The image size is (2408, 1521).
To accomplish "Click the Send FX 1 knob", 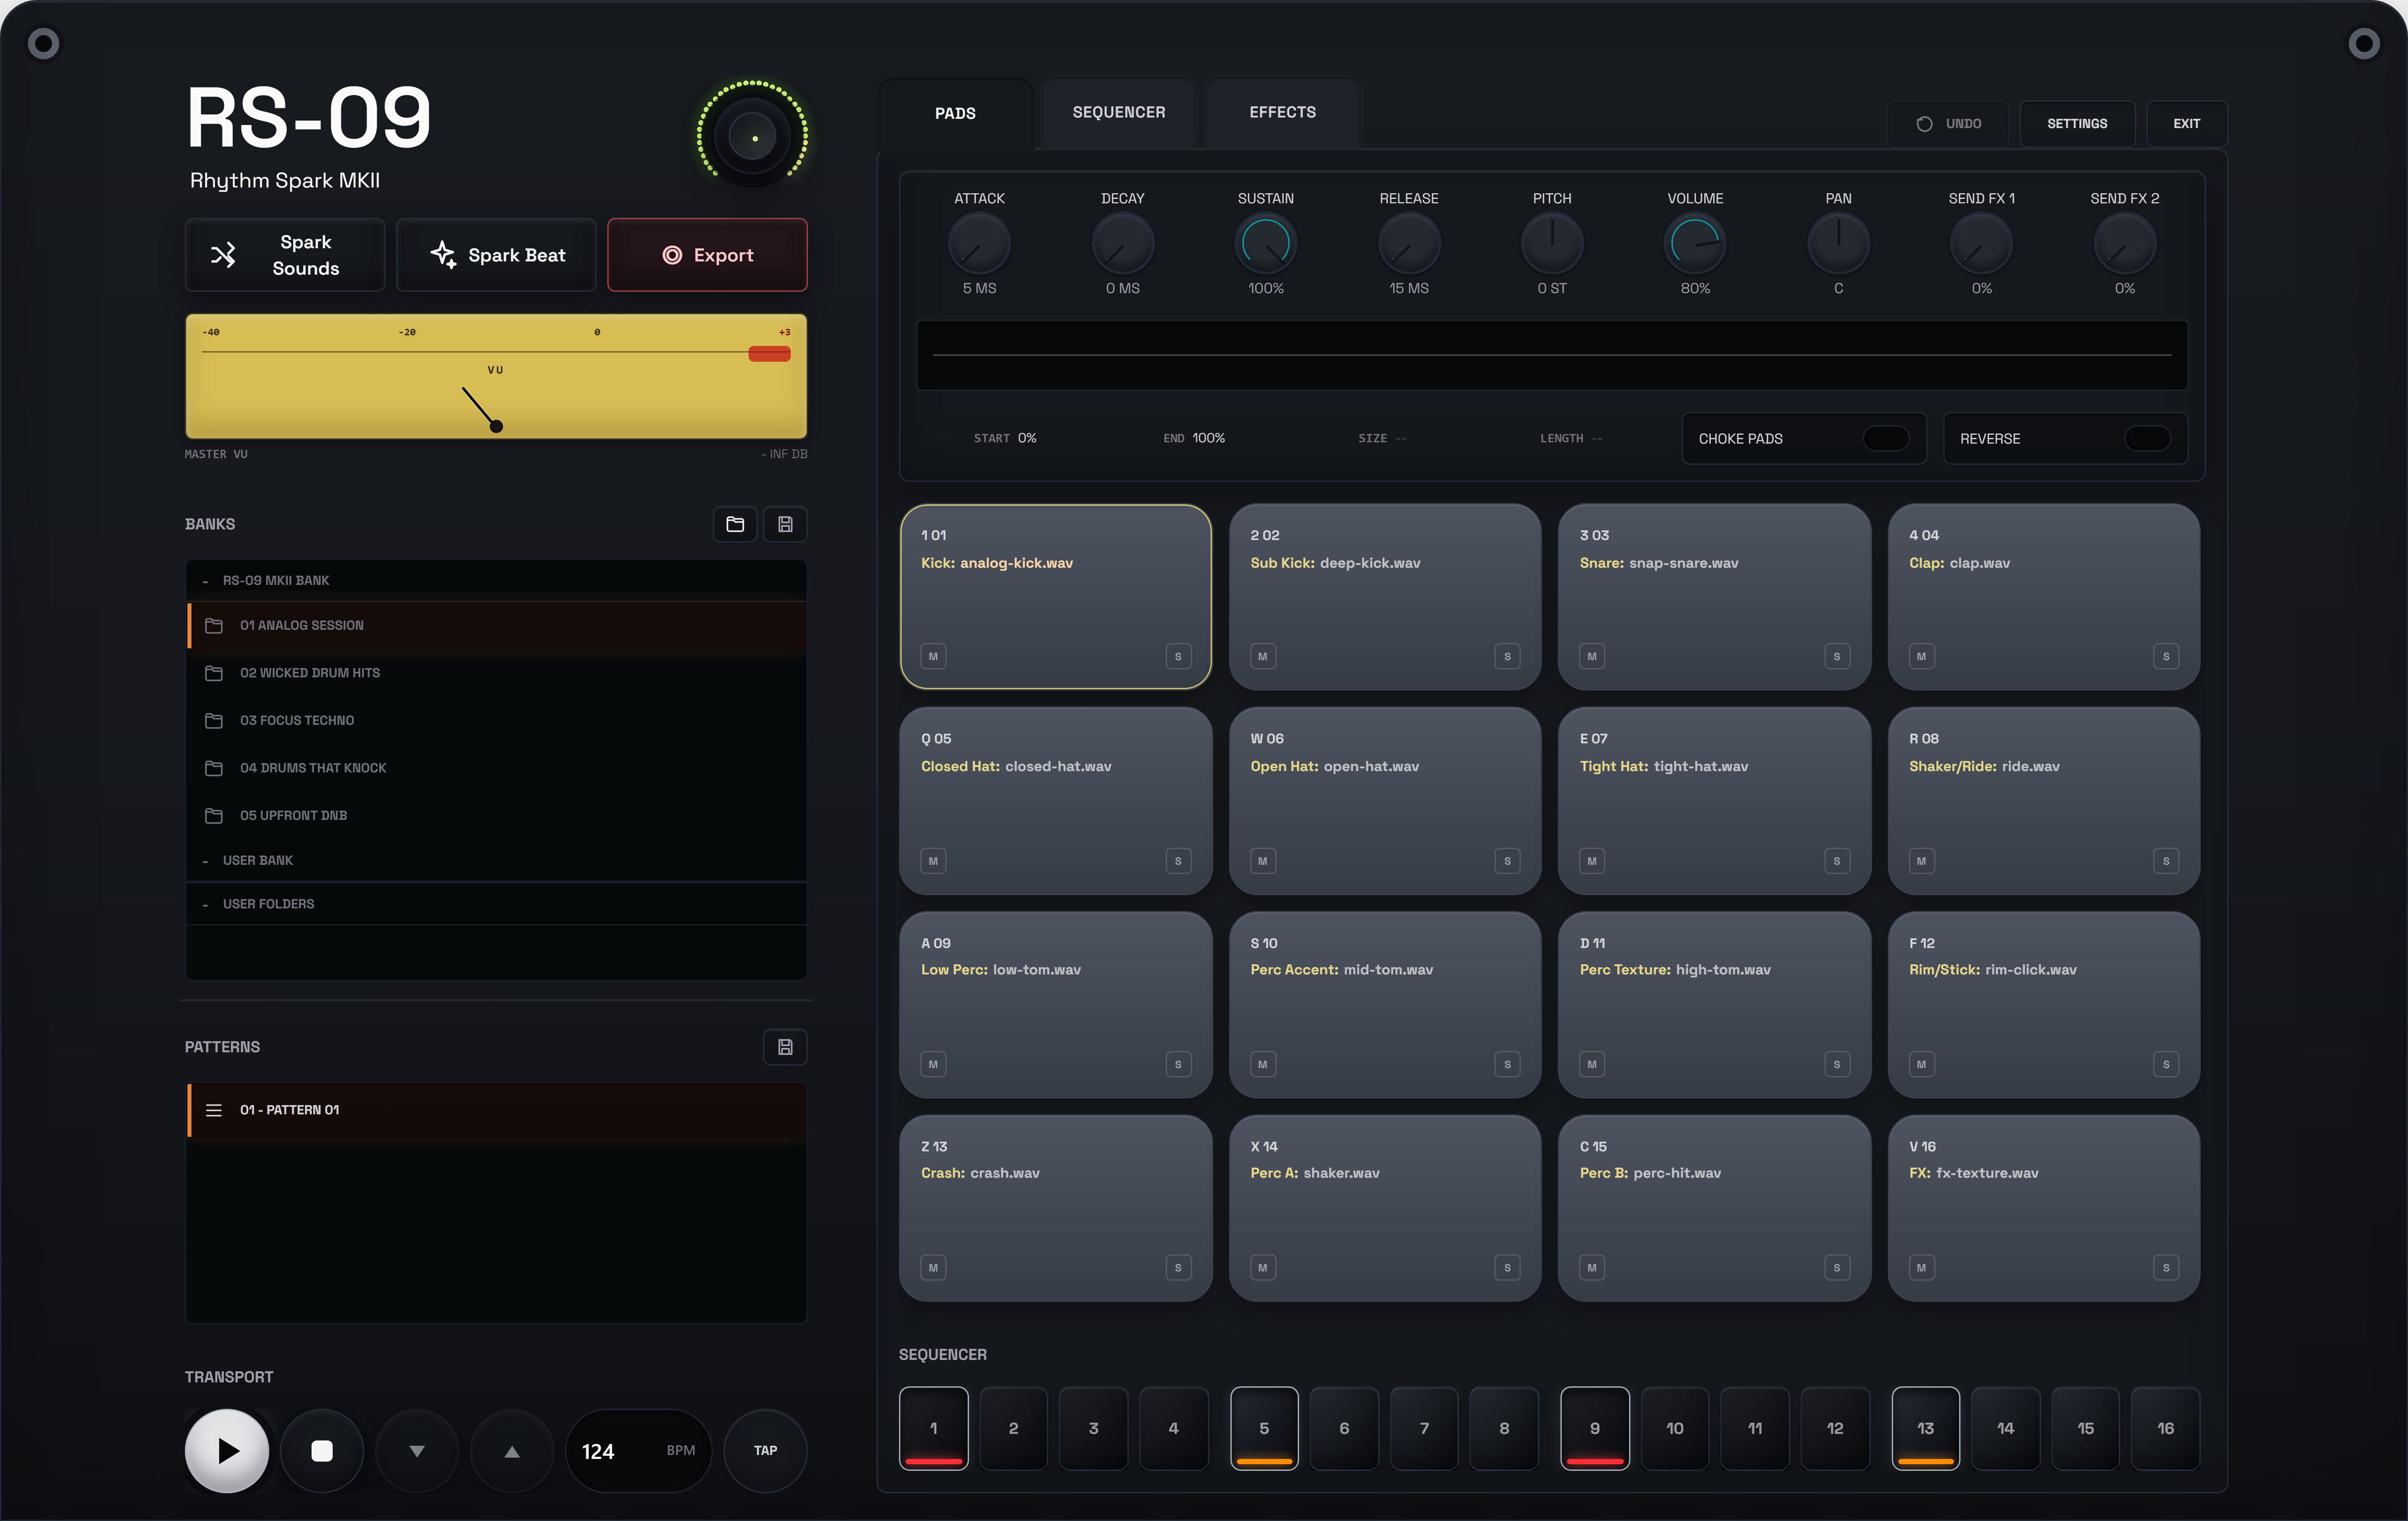I will pyautogui.click(x=1981, y=243).
